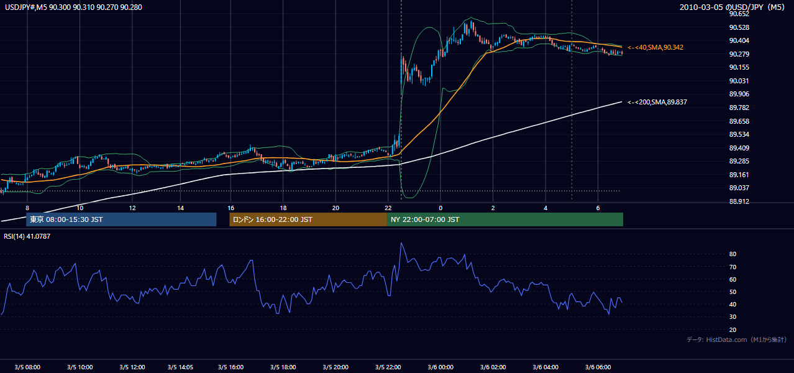Click hour tick 10 under the price chart

[x=80, y=207]
